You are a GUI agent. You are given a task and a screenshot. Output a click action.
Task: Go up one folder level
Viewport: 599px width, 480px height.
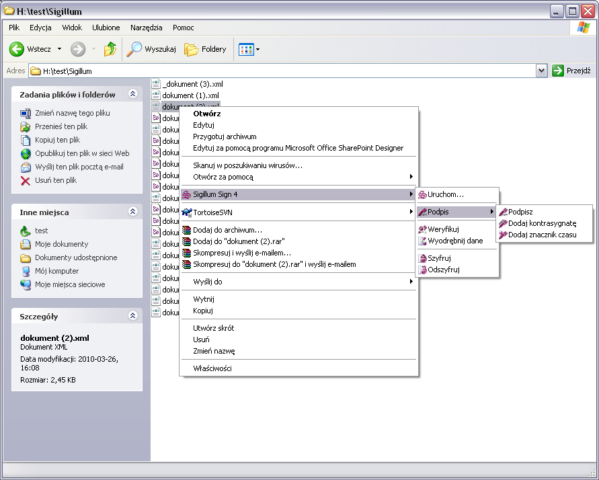coord(110,49)
